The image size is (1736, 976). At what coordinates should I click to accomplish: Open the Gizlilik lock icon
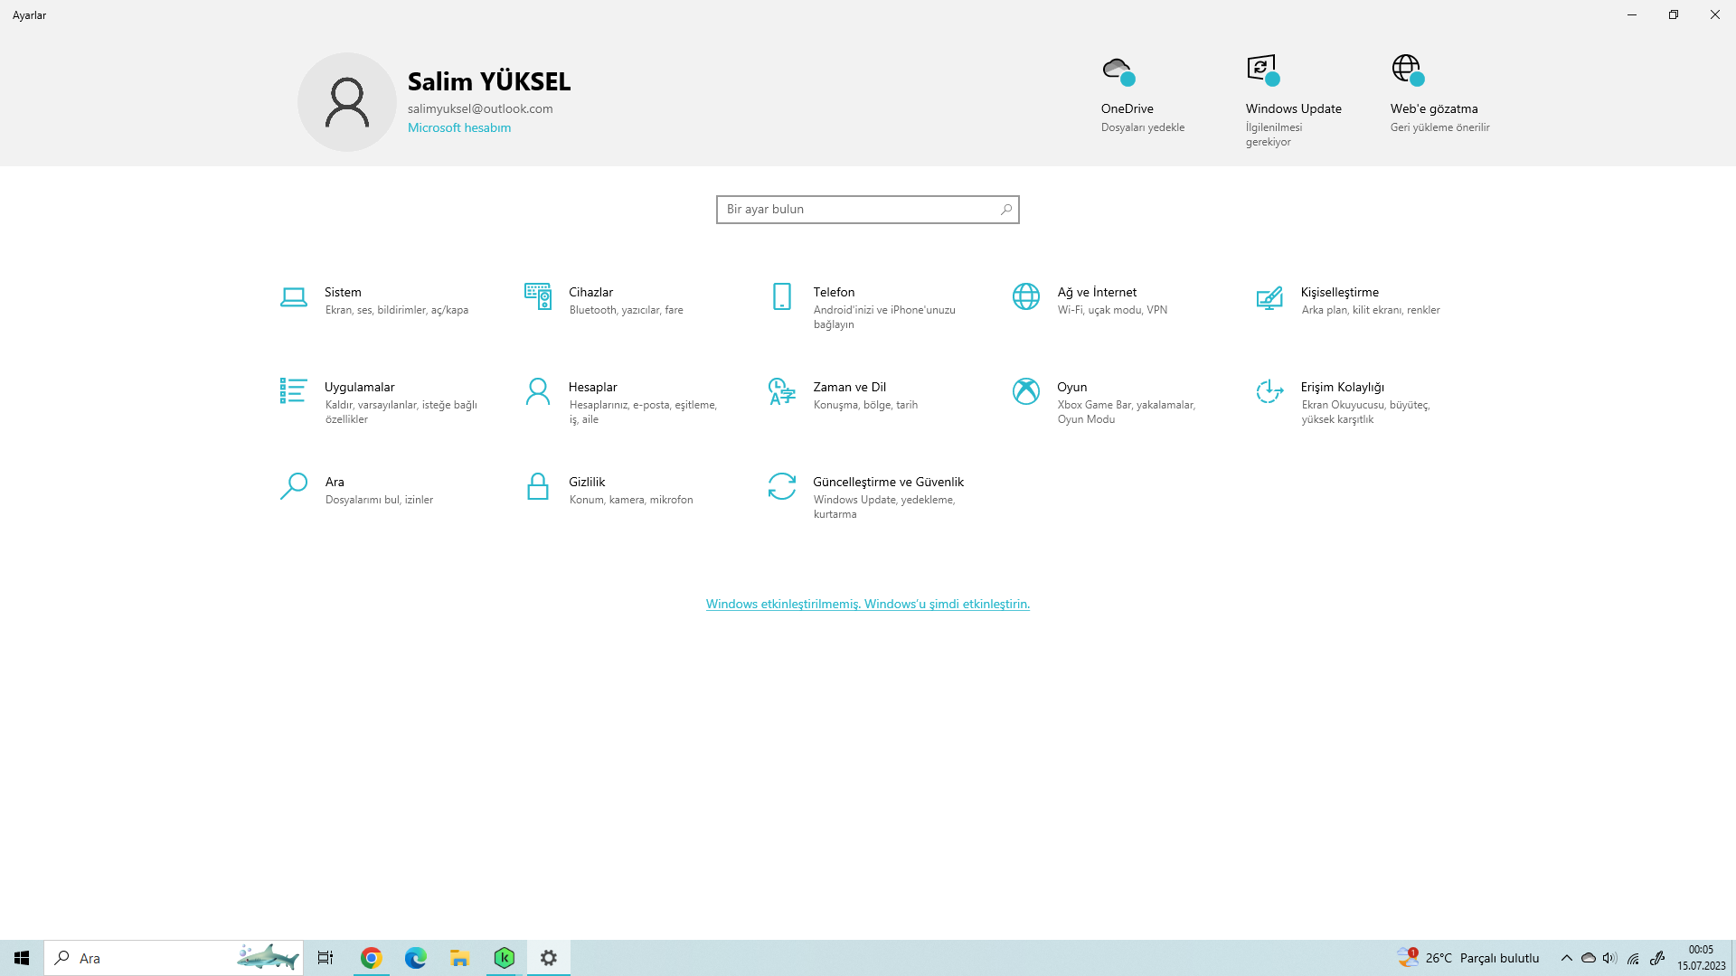[x=538, y=486]
